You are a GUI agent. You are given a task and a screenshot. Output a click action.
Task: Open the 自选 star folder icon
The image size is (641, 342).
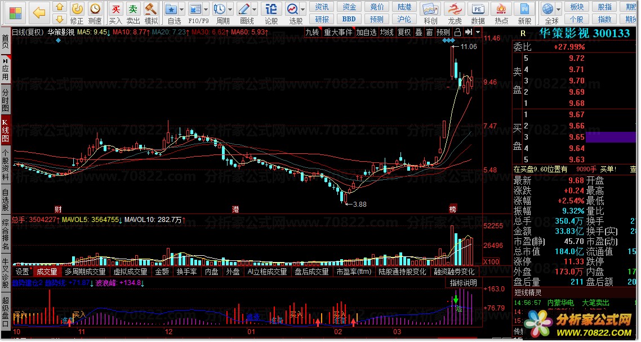tap(171, 9)
